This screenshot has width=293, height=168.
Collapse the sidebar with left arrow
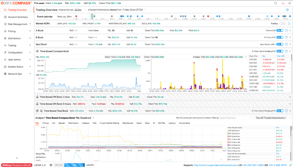(x=17, y=158)
